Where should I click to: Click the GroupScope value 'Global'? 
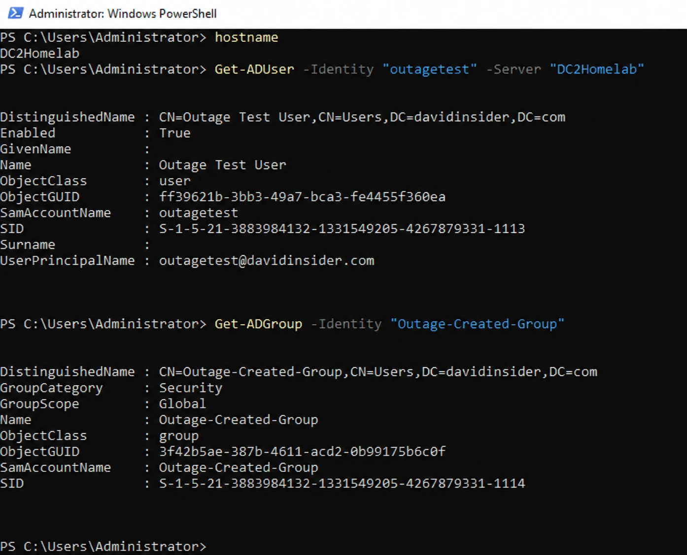[x=182, y=404]
